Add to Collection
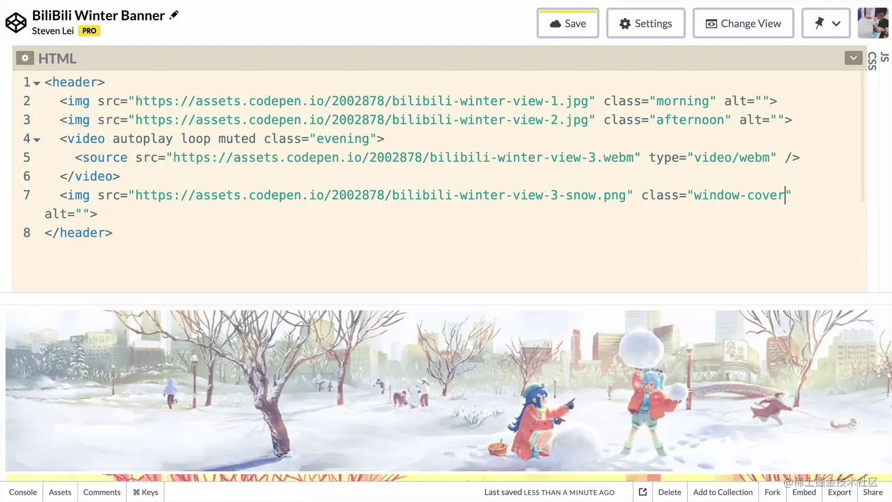The image size is (892, 502). 723,492
